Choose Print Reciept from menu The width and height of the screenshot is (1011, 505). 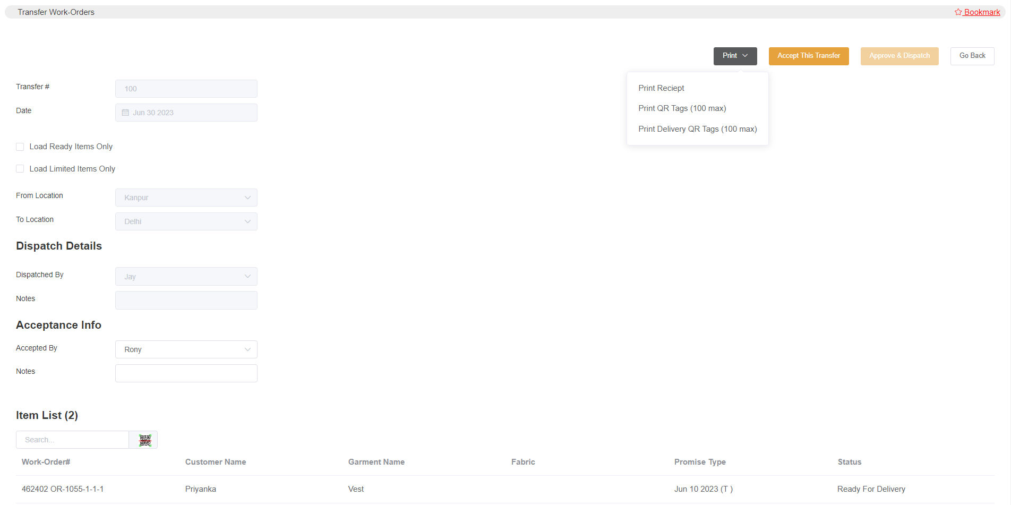point(661,88)
